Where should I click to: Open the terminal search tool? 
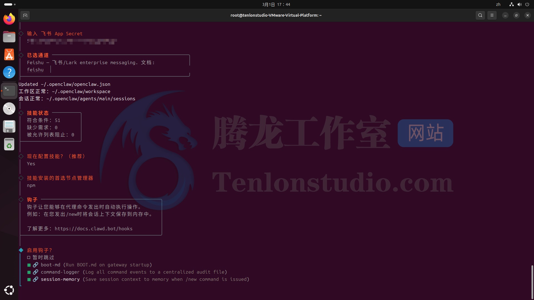(x=480, y=15)
